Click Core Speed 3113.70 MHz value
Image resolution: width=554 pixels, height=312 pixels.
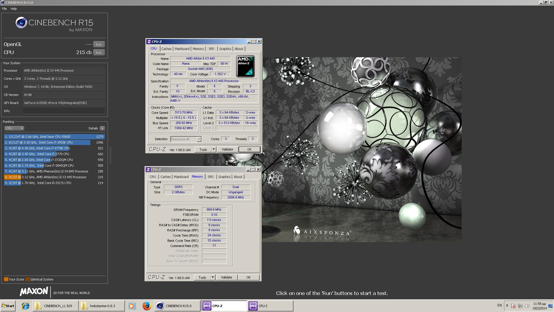[x=184, y=113]
